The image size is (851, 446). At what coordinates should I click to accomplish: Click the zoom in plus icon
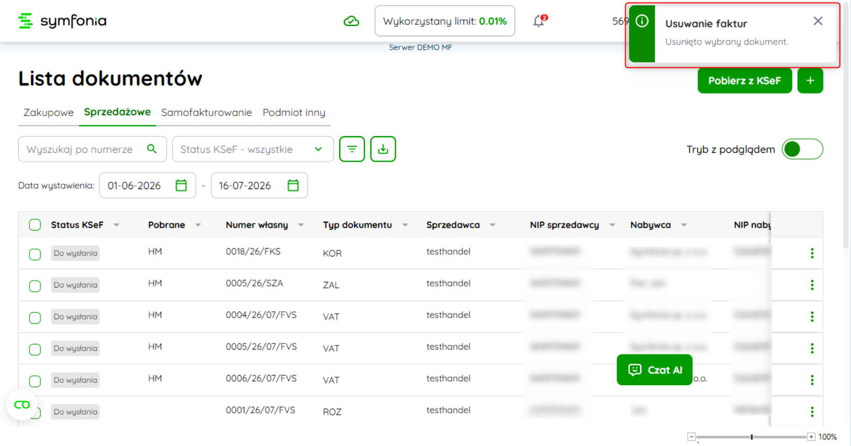pyautogui.click(x=811, y=437)
